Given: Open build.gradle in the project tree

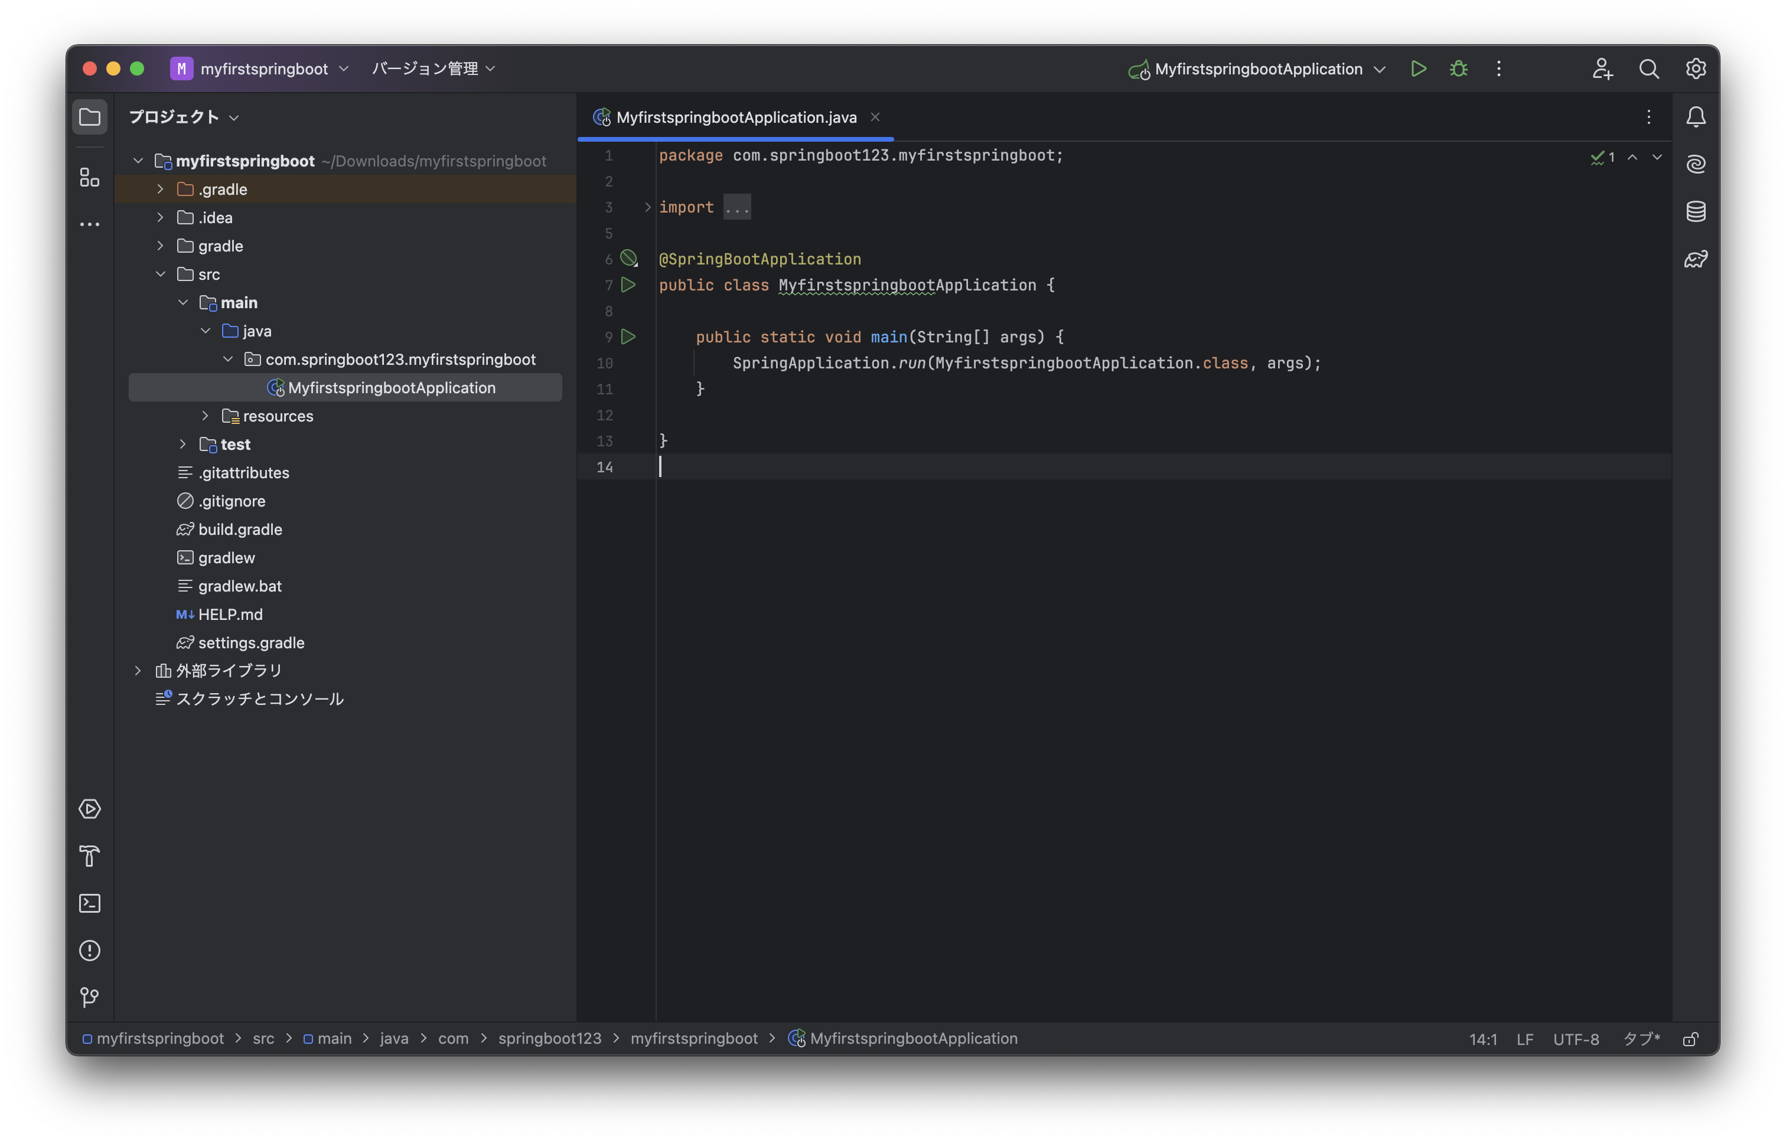Looking at the screenshot, I should click(x=240, y=529).
